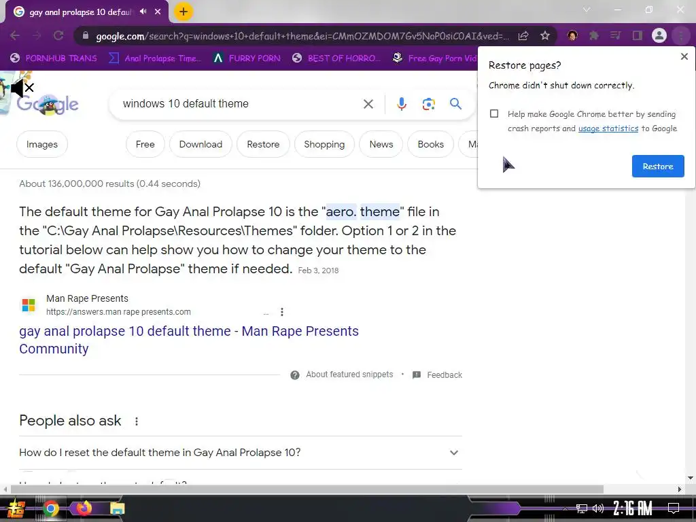Open the avatar extension icon in toolbar
Screen dimensions: 696x522
click(572, 35)
